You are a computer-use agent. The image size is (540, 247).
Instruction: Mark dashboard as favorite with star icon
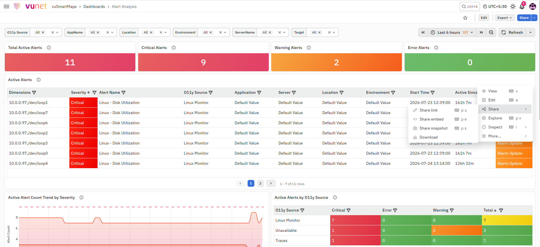tap(465, 18)
